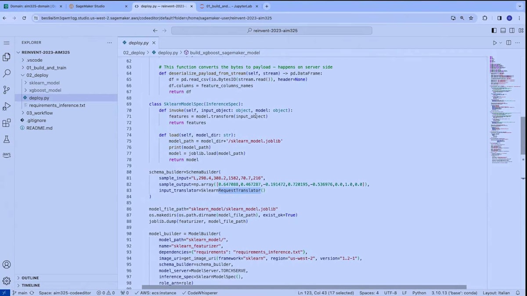Open the Extensions view icon

point(7,123)
